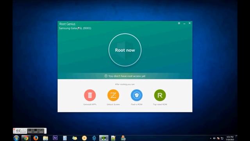Open the Windows Start menu
250x141 pixels.
pyautogui.click(x=16, y=138)
